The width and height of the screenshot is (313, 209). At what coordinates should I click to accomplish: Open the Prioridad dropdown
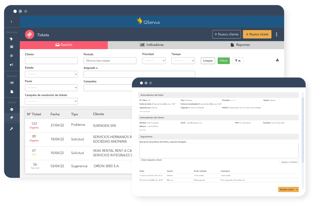point(154,61)
